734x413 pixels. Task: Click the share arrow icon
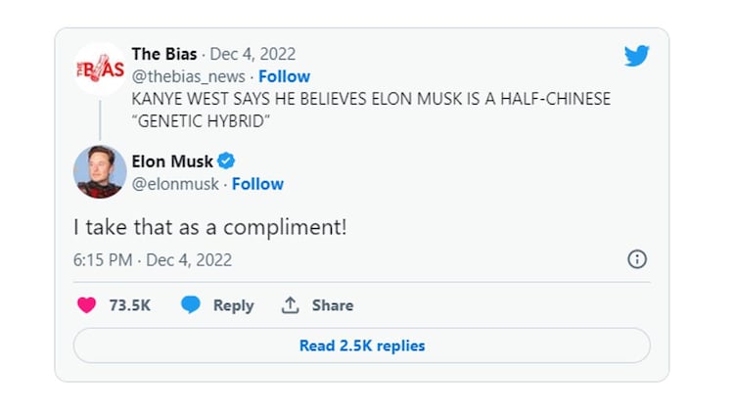click(290, 305)
